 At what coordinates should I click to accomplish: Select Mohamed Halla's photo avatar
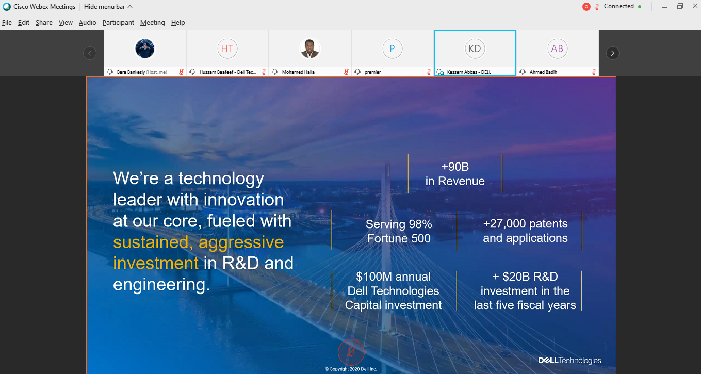(x=309, y=48)
